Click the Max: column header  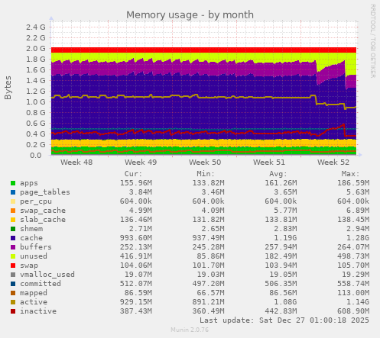coord(350,174)
